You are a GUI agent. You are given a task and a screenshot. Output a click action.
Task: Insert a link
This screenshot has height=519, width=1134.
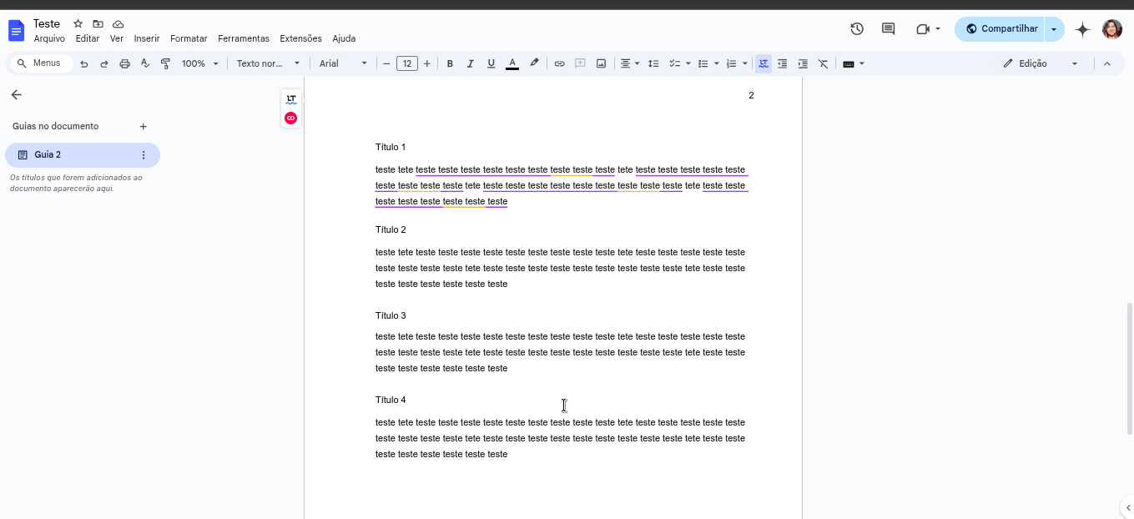[x=559, y=63]
